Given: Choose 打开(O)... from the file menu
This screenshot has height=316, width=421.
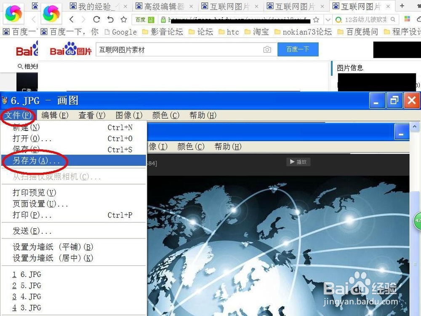Looking at the screenshot, I should [74, 138].
